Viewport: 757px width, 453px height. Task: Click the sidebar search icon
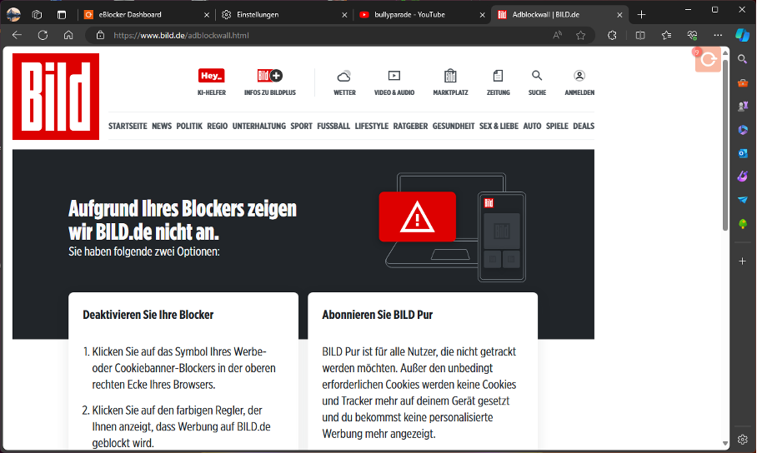click(743, 59)
